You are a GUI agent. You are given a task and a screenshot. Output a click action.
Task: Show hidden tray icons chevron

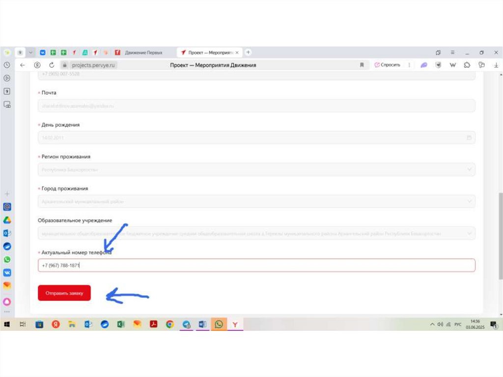pyautogui.click(x=432, y=324)
